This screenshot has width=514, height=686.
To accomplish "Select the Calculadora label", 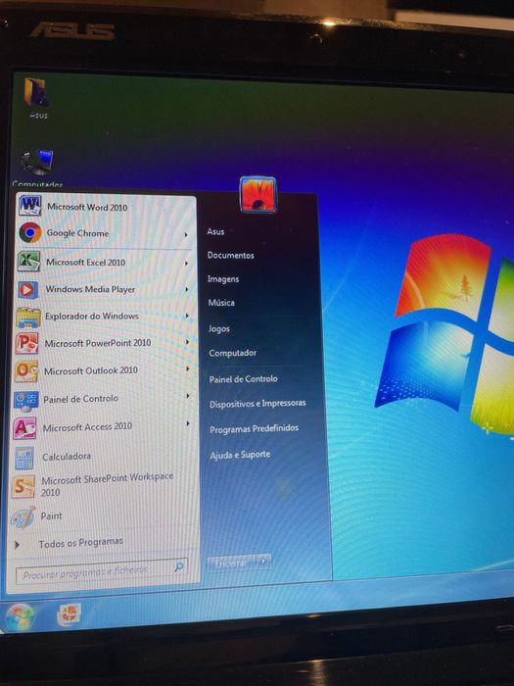I will [x=67, y=457].
